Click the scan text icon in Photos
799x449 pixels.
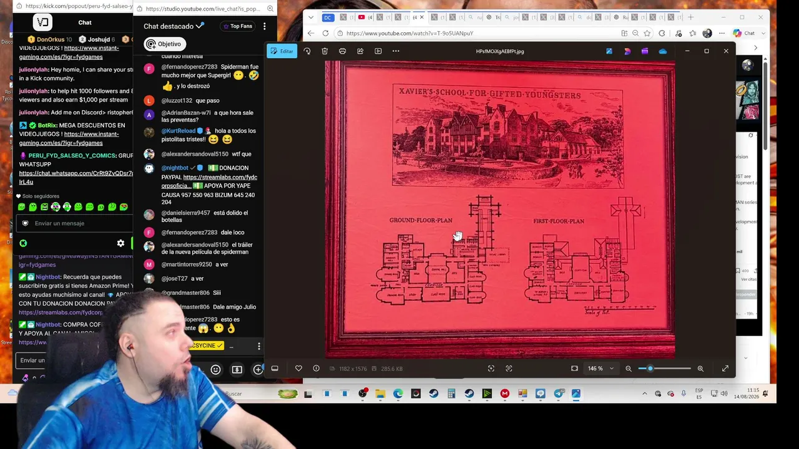point(509,369)
